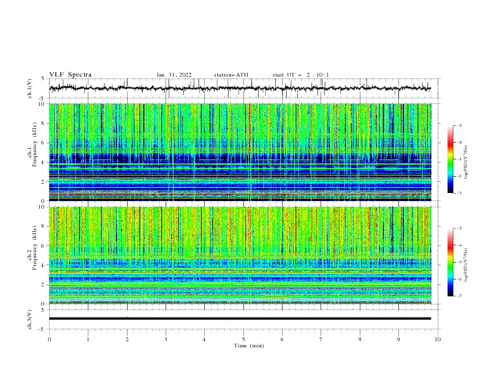The height and width of the screenshot is (381, 493).
Task: Click the time-axis tick label '8'
Action: (x=360, y=339)
